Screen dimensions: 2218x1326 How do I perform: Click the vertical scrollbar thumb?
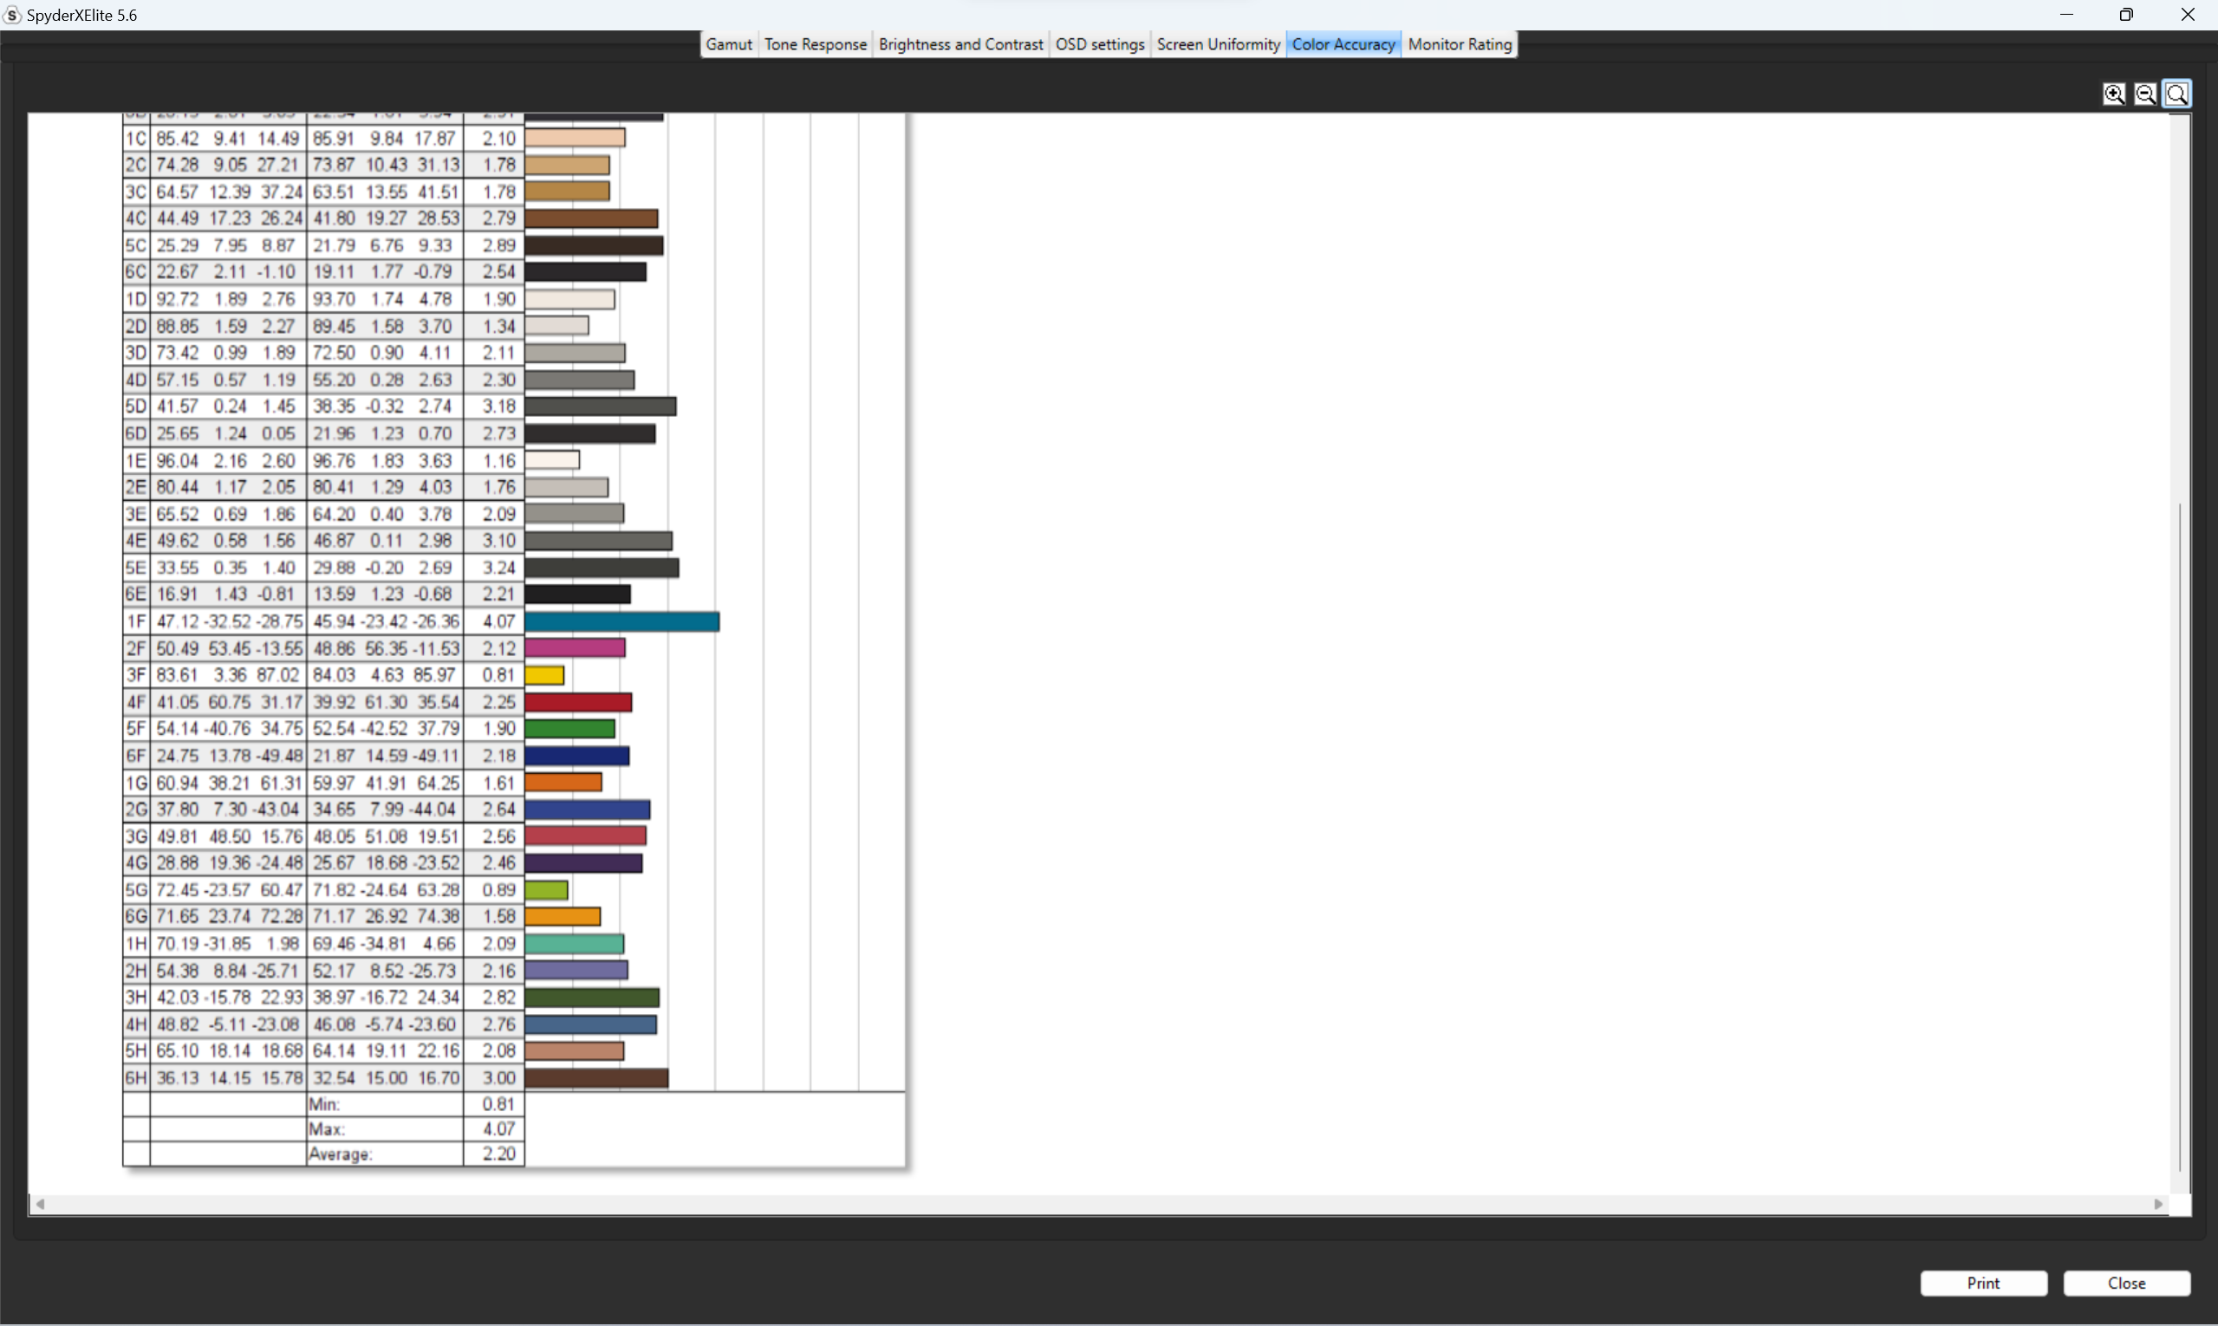[x=2181, y=835]
